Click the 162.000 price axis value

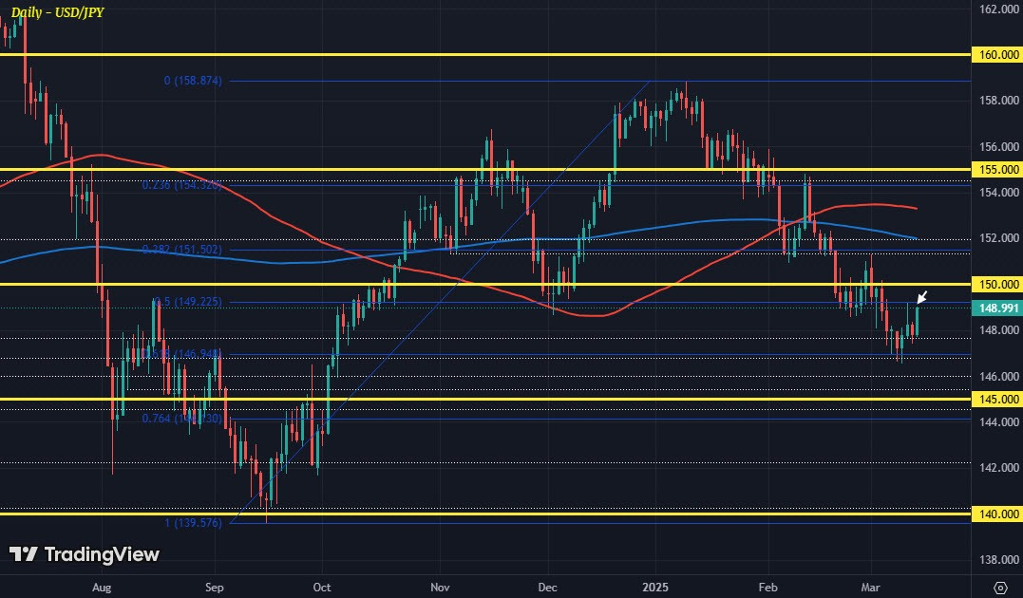pyautogui.click(x=999, y=9)
